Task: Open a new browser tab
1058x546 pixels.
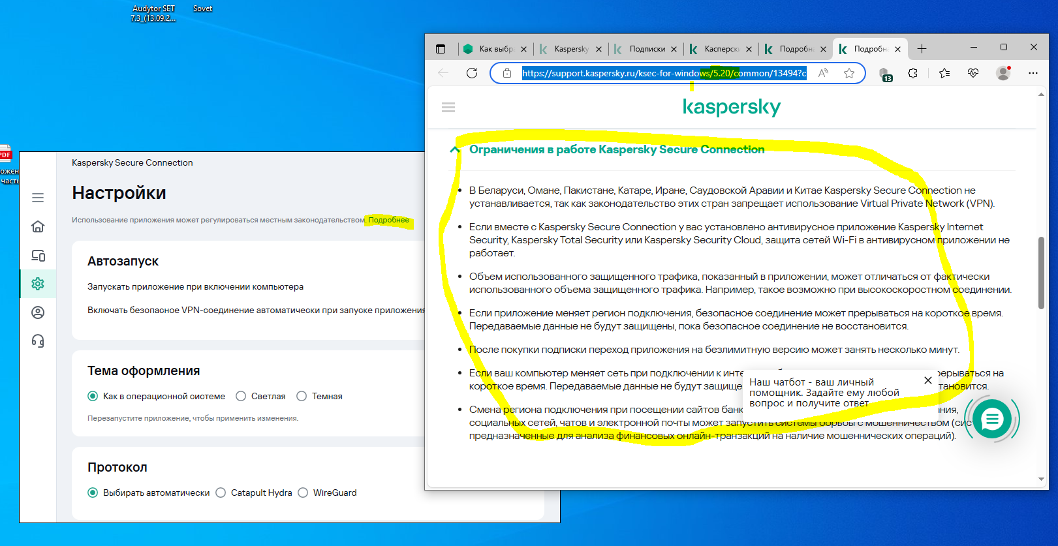Action: (x=922, y=49)
